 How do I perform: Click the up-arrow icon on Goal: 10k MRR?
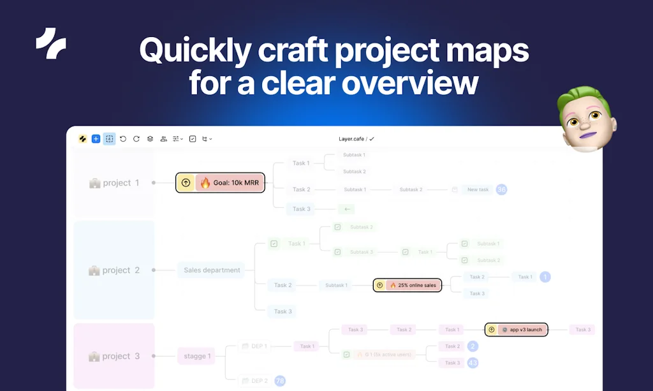click(186, 182)
